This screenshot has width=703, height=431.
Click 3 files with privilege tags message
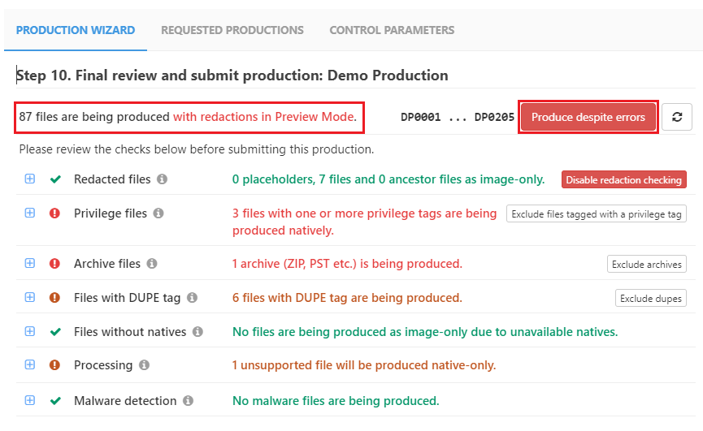[364, 222]
